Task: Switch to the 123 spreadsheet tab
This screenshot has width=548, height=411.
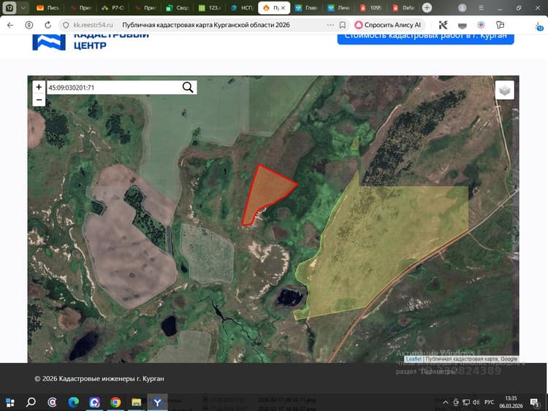Action: pos(210,8)
